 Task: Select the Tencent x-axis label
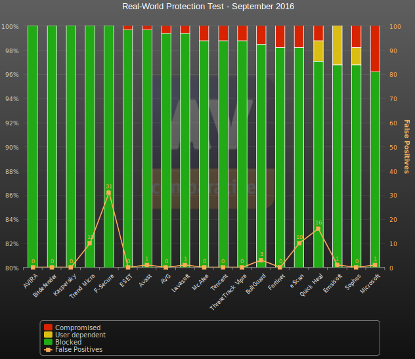click(219, 282)
